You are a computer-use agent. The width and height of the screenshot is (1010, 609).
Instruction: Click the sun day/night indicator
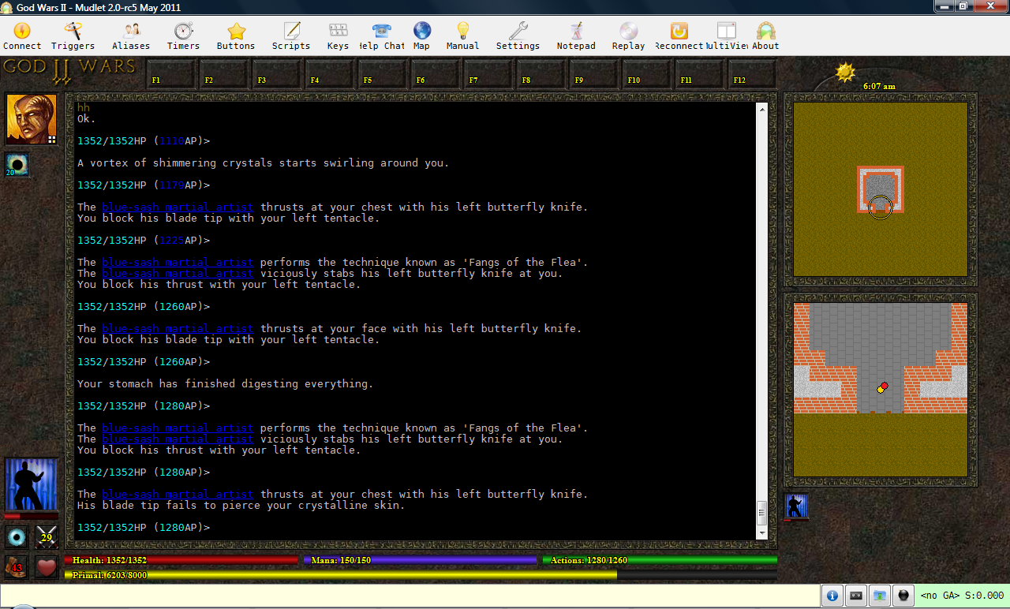coord(845,73)
